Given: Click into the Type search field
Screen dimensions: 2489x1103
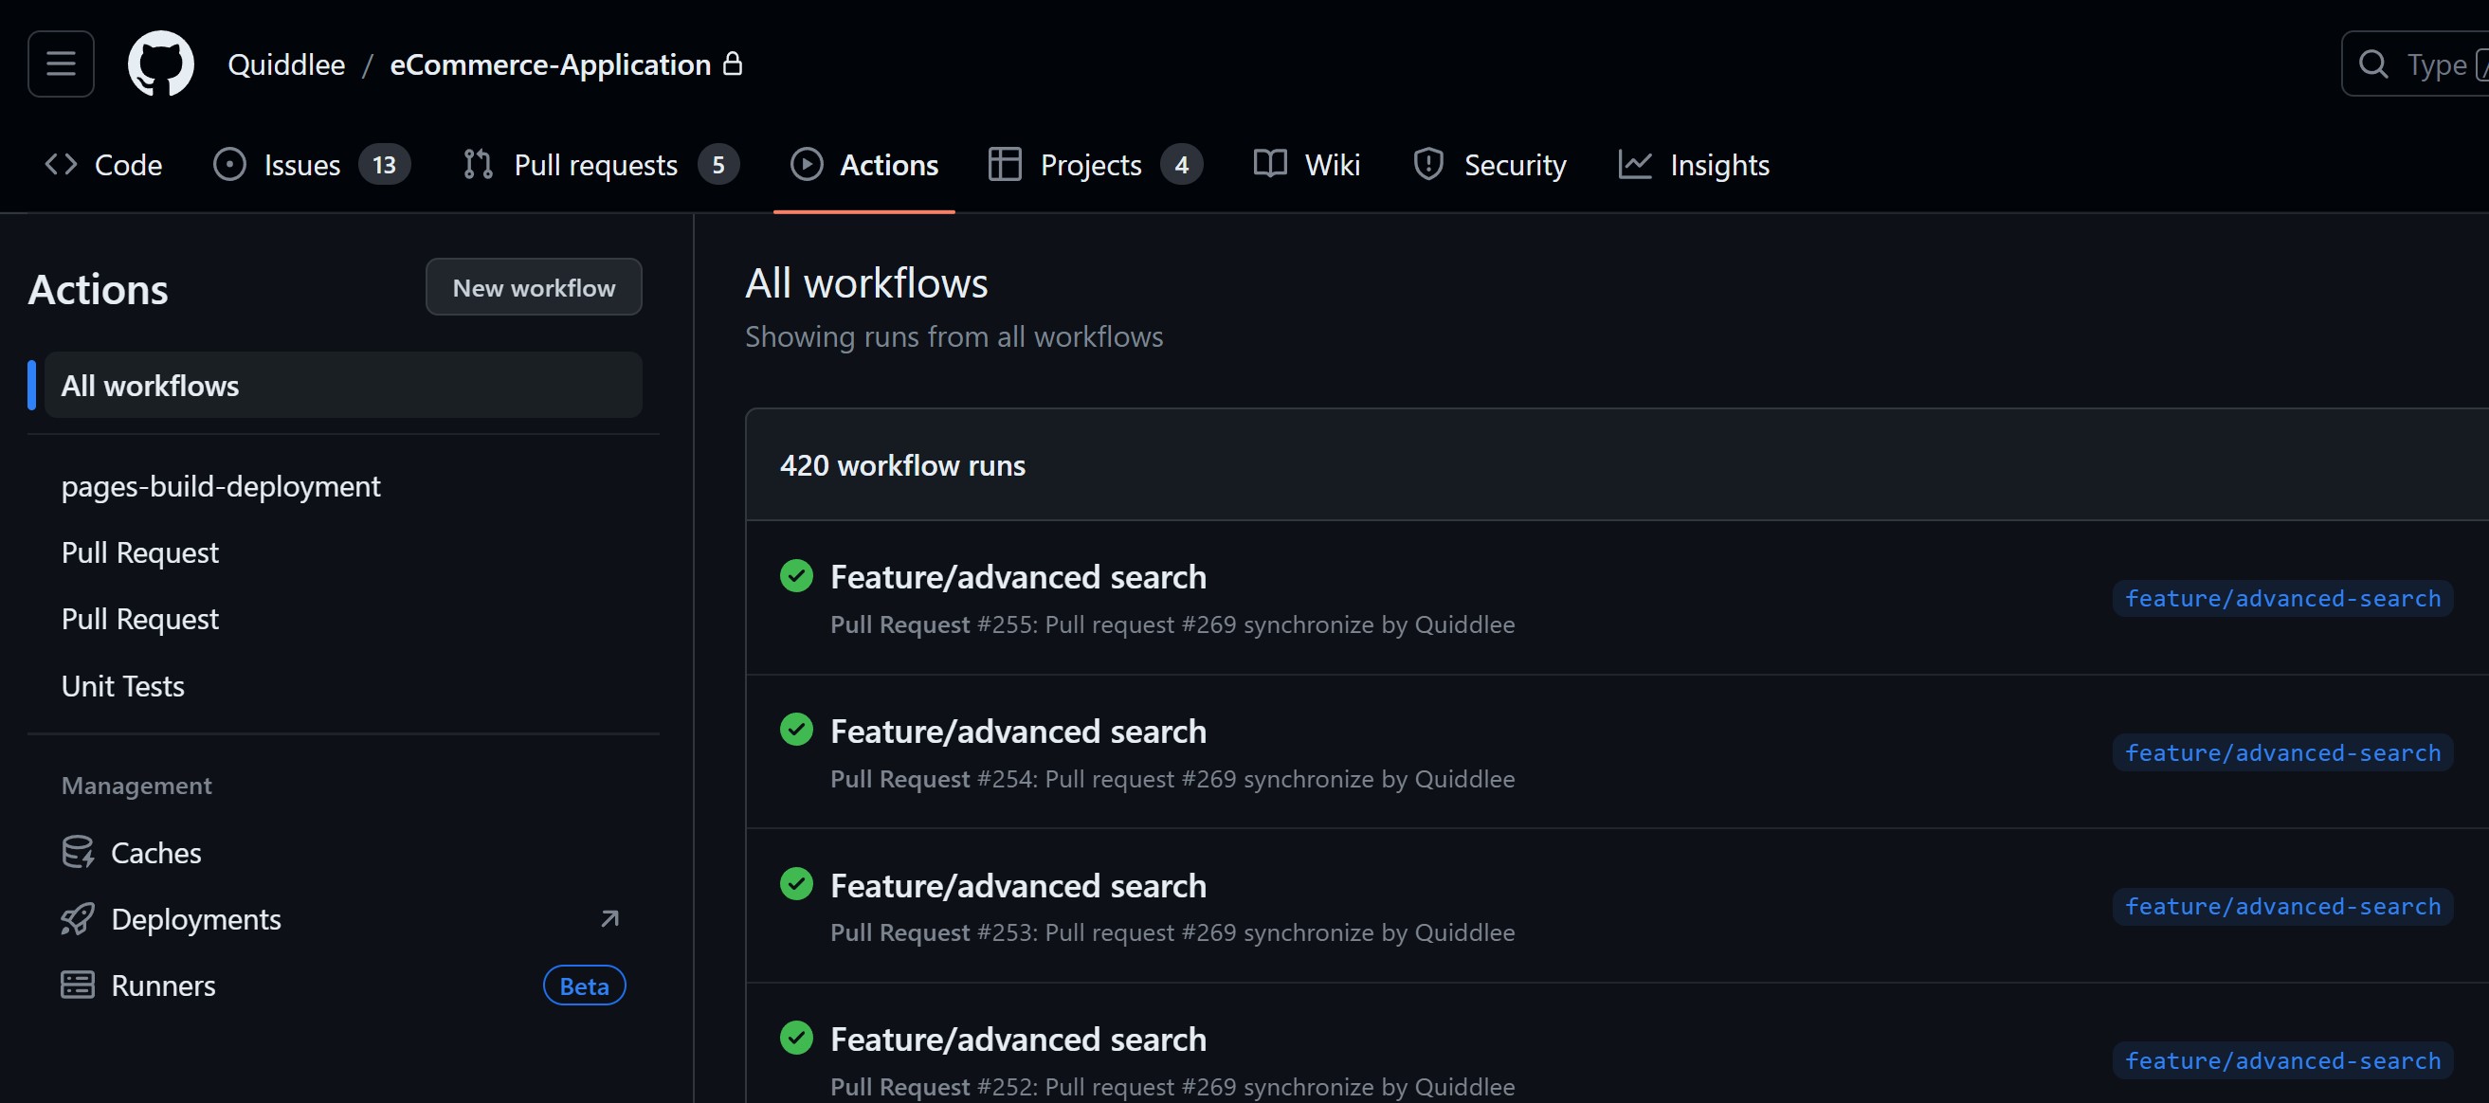Looking at the screenshot, I should point(2435,64).
